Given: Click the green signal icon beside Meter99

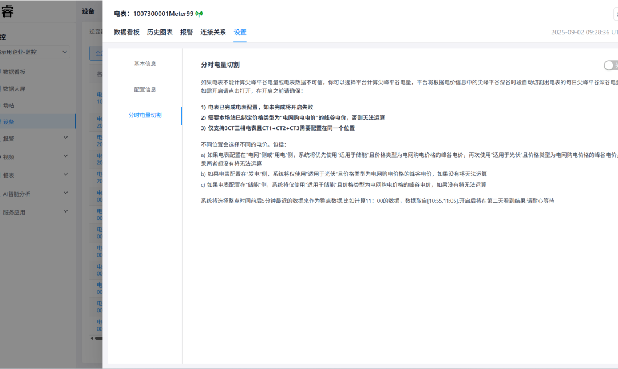Looking at the screenshot, I should (x=200, y=13).
